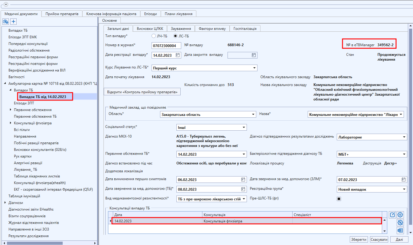Image resolution: width=413 pixels, height=245 pixels.
Task: Select the ЛЧ-ТБ case type
Action: [154, 36]
